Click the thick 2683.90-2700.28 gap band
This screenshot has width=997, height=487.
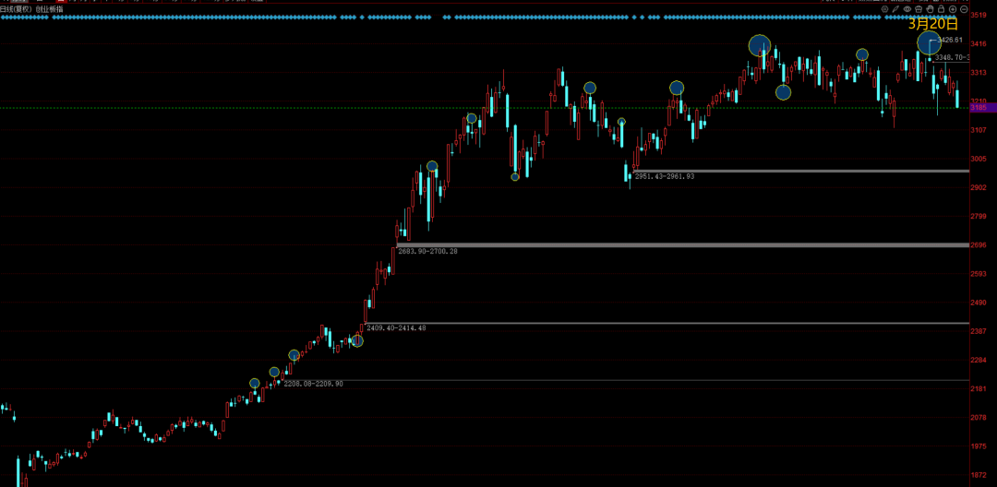[683, 245]
